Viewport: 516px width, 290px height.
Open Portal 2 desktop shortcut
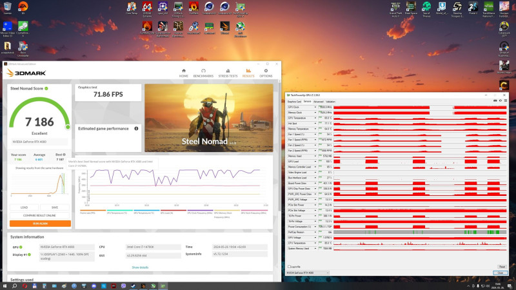pyautogui.click(x=473, y=8)
